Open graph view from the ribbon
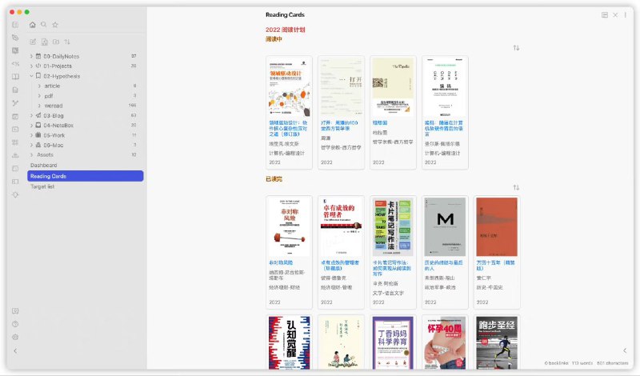This screenshot has height=376, width=640. pos(15,103)
